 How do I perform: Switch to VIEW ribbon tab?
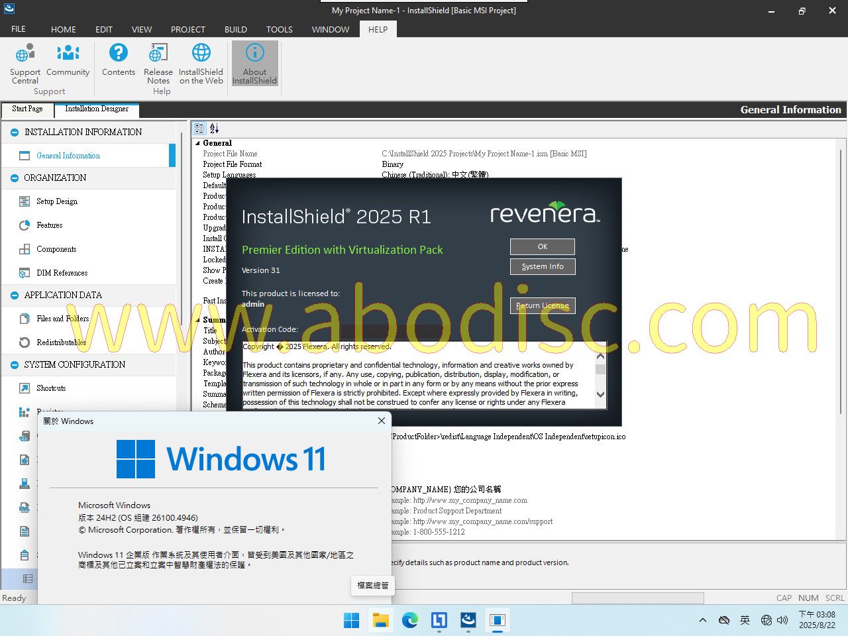point(142,29)
